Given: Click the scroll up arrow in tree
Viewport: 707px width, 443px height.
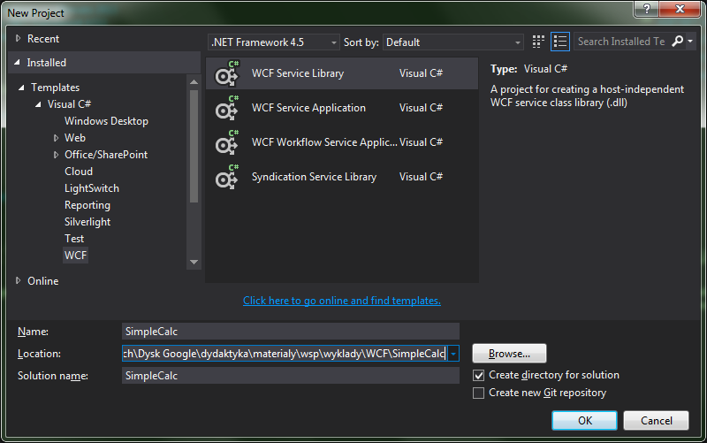Looking at the screenshot, I should [x=194, y=82].
